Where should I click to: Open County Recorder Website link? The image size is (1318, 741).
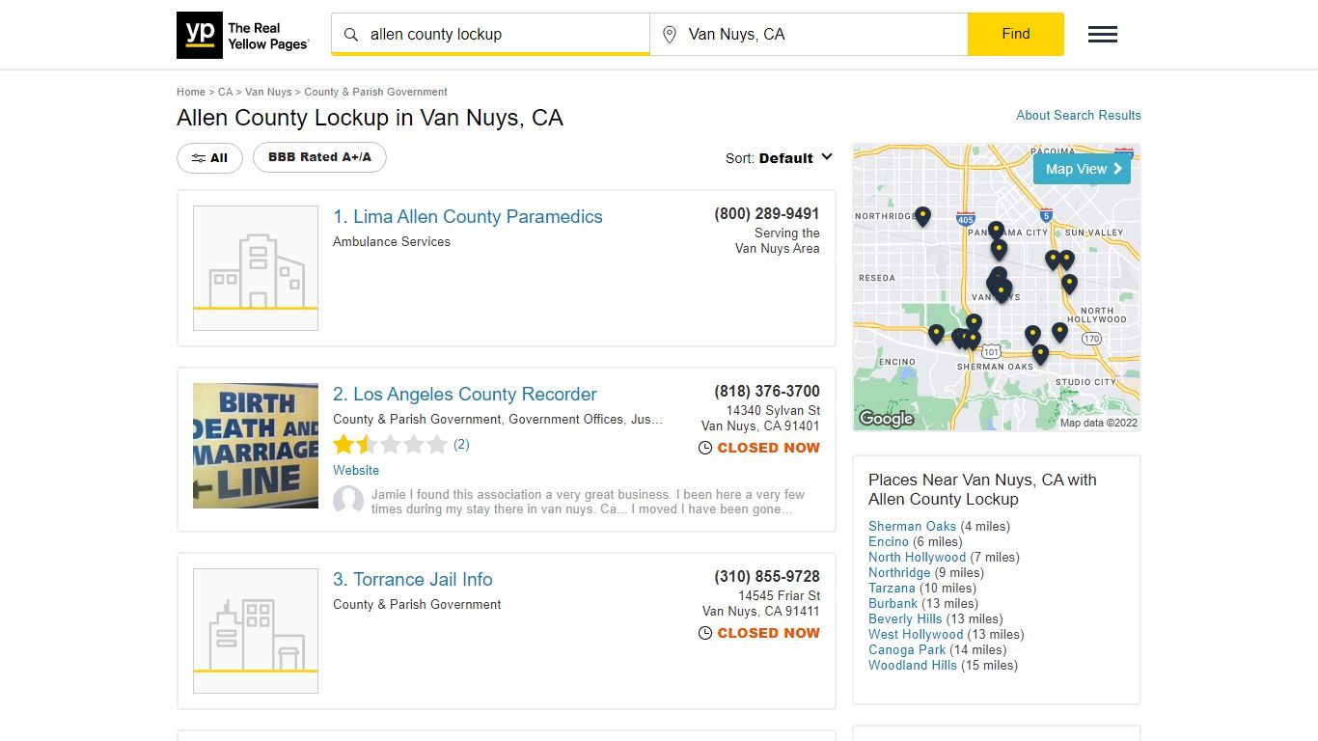coord(356,471)
